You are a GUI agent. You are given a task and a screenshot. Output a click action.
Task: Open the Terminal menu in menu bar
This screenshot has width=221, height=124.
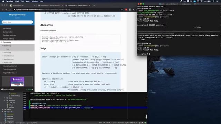click(10, 1)
